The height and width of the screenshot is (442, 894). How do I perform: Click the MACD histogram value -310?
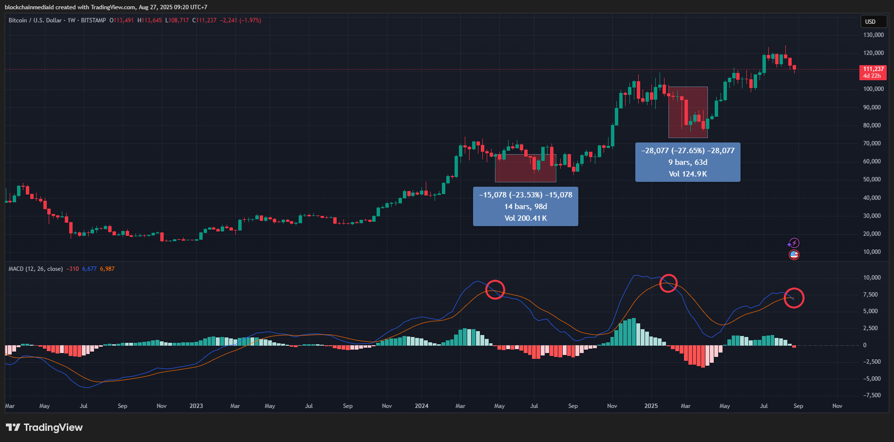click(x=73, y=269)
